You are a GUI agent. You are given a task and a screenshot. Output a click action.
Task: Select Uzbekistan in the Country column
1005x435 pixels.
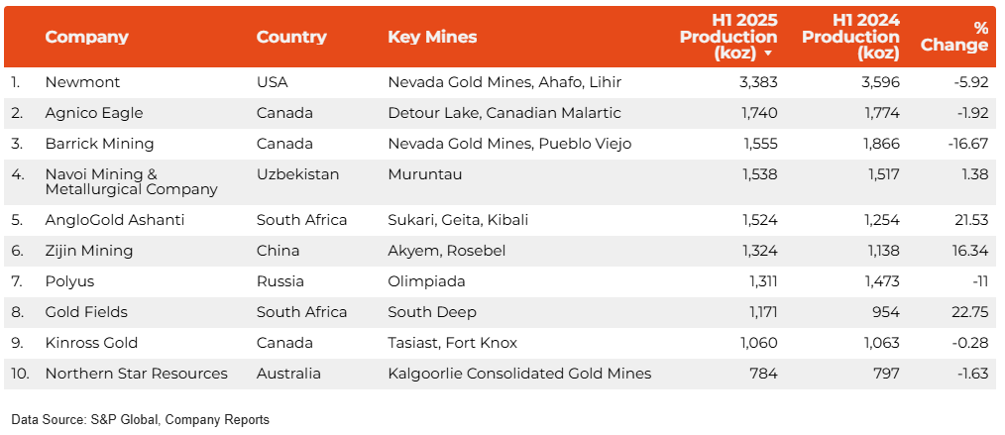click(x=297, y=174)
